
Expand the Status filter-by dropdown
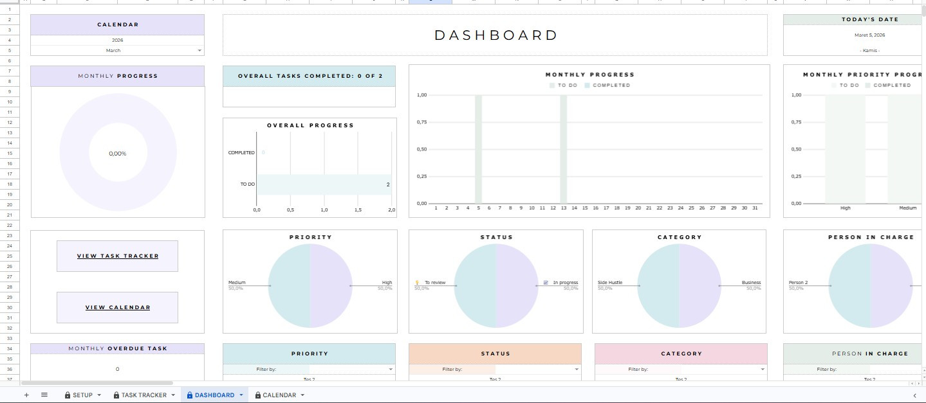[577, 370]
